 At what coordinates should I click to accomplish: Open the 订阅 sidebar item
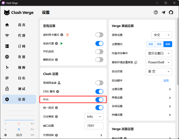coord(19,46)
